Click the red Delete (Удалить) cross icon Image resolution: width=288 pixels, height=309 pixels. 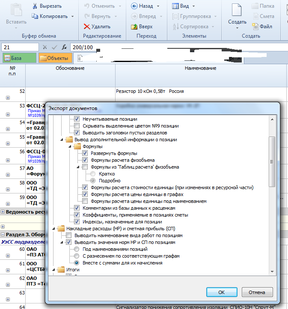pyautogui.click(x=87, y=27)
